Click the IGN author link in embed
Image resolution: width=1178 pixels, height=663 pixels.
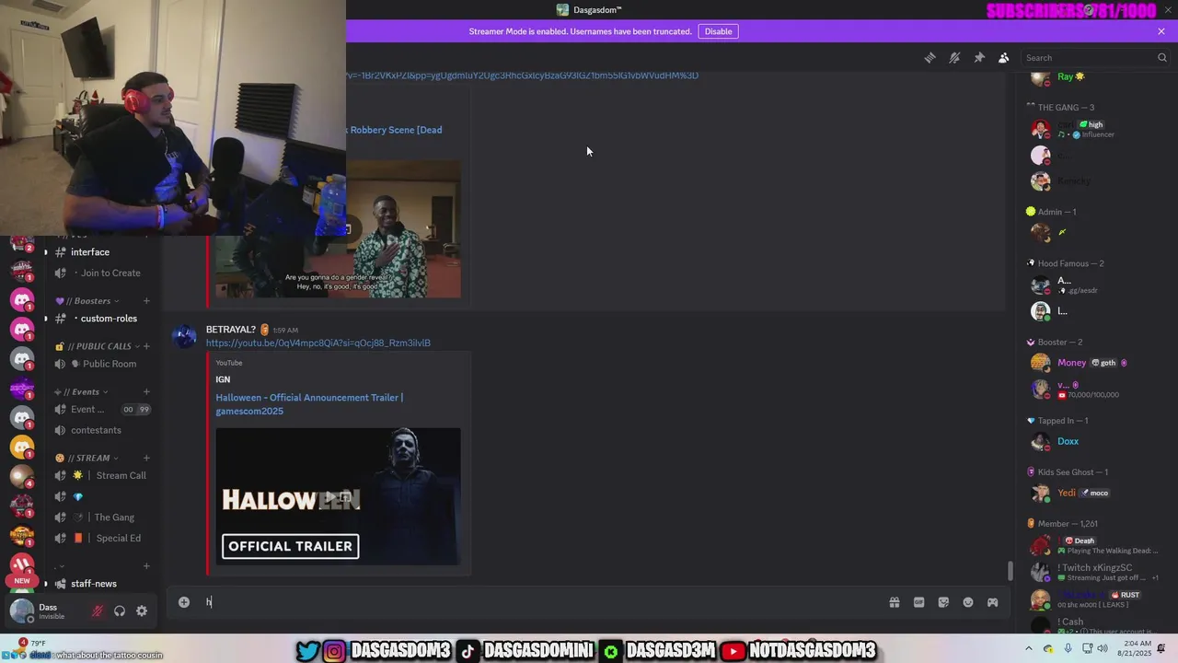tap(223, 379)
